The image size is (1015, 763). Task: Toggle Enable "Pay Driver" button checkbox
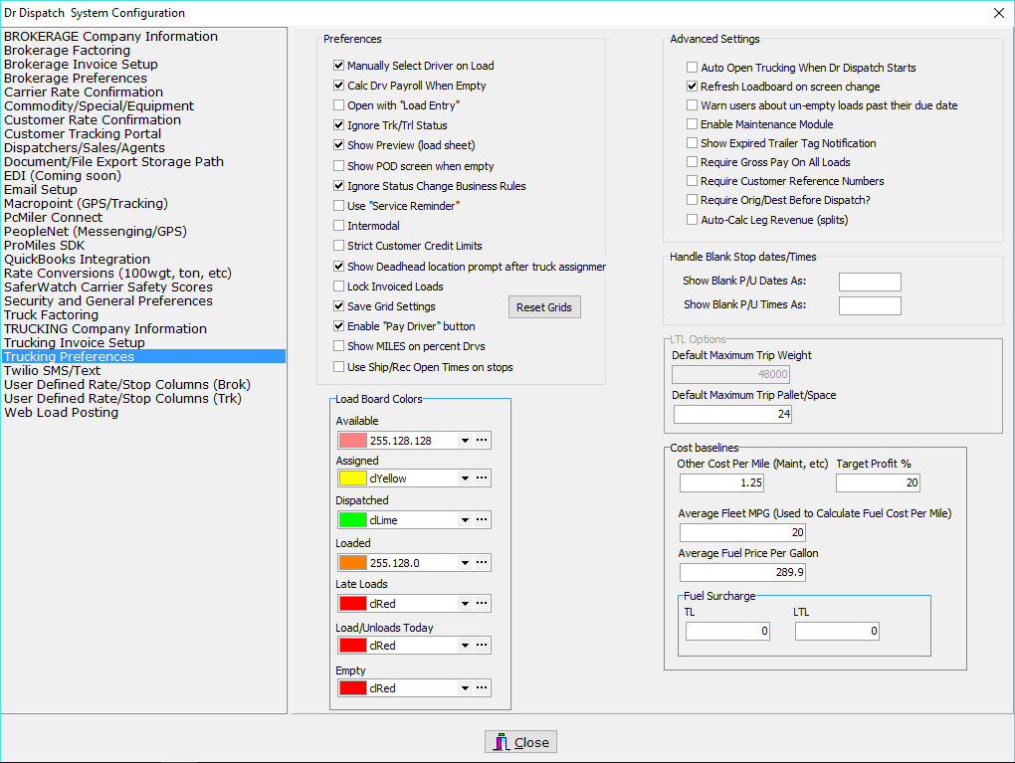pyautogui.click(x=338, y=326)
